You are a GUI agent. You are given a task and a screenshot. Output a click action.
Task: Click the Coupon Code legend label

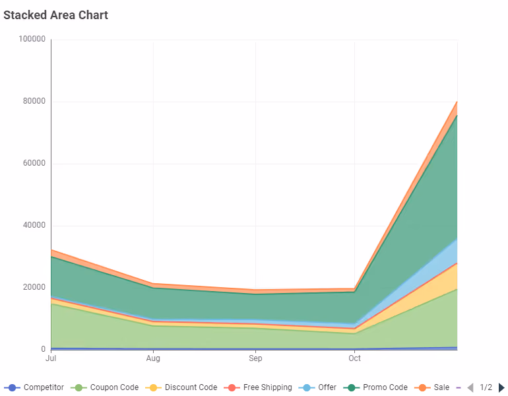pos(114,387)
